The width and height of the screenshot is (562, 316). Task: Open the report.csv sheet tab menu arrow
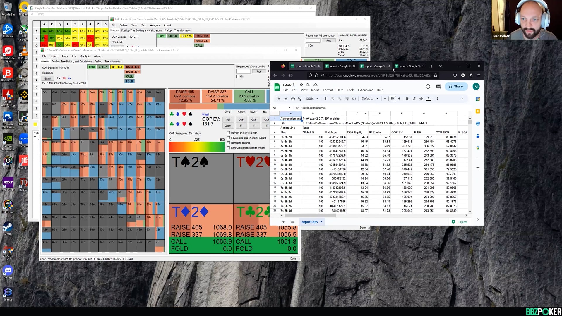tap(321, 222)
